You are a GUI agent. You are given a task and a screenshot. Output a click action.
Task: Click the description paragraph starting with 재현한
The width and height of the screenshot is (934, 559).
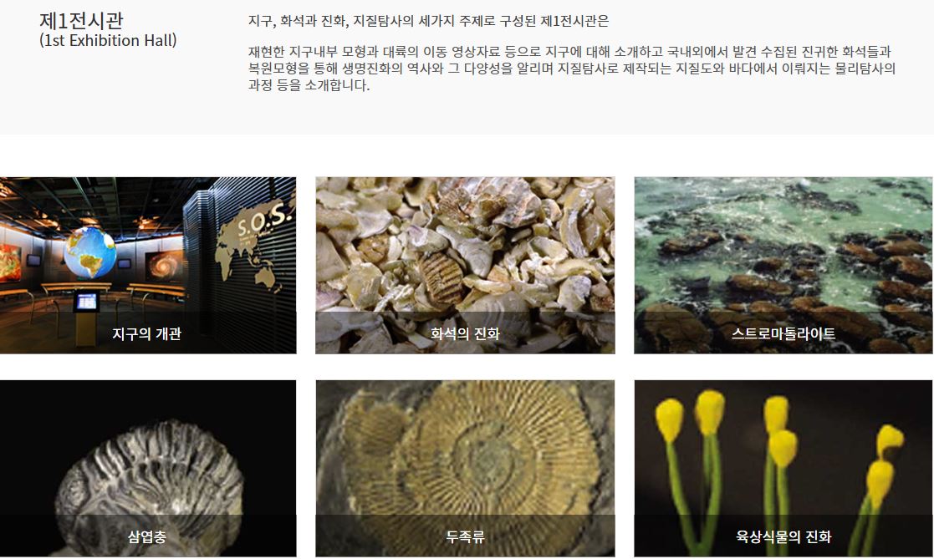click(572, 69)
